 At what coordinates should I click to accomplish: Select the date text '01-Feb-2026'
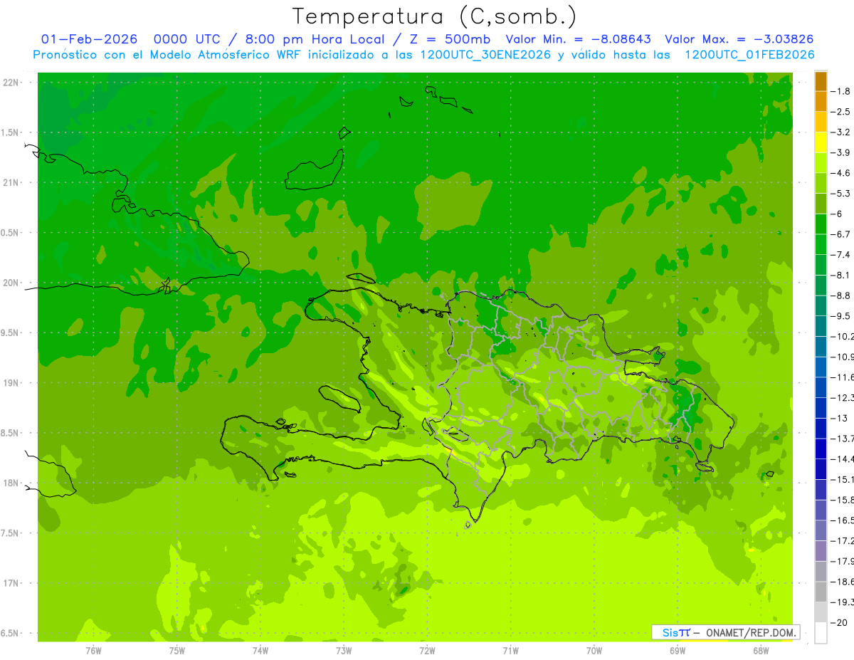[89, 39]
